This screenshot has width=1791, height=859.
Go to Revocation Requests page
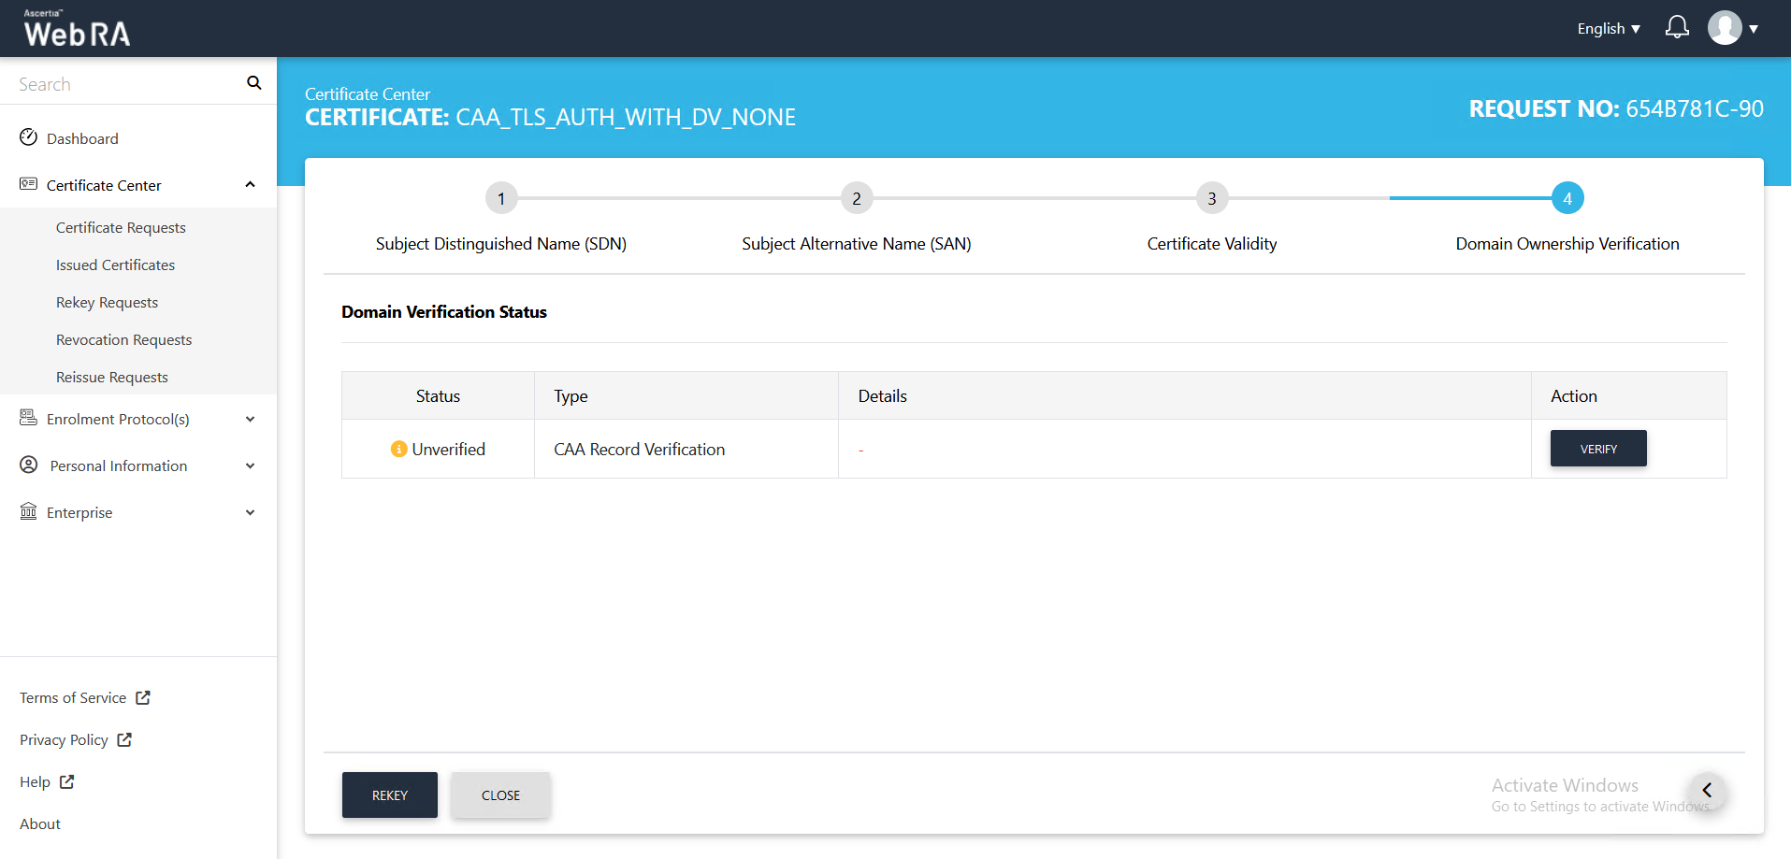[123, 340]
